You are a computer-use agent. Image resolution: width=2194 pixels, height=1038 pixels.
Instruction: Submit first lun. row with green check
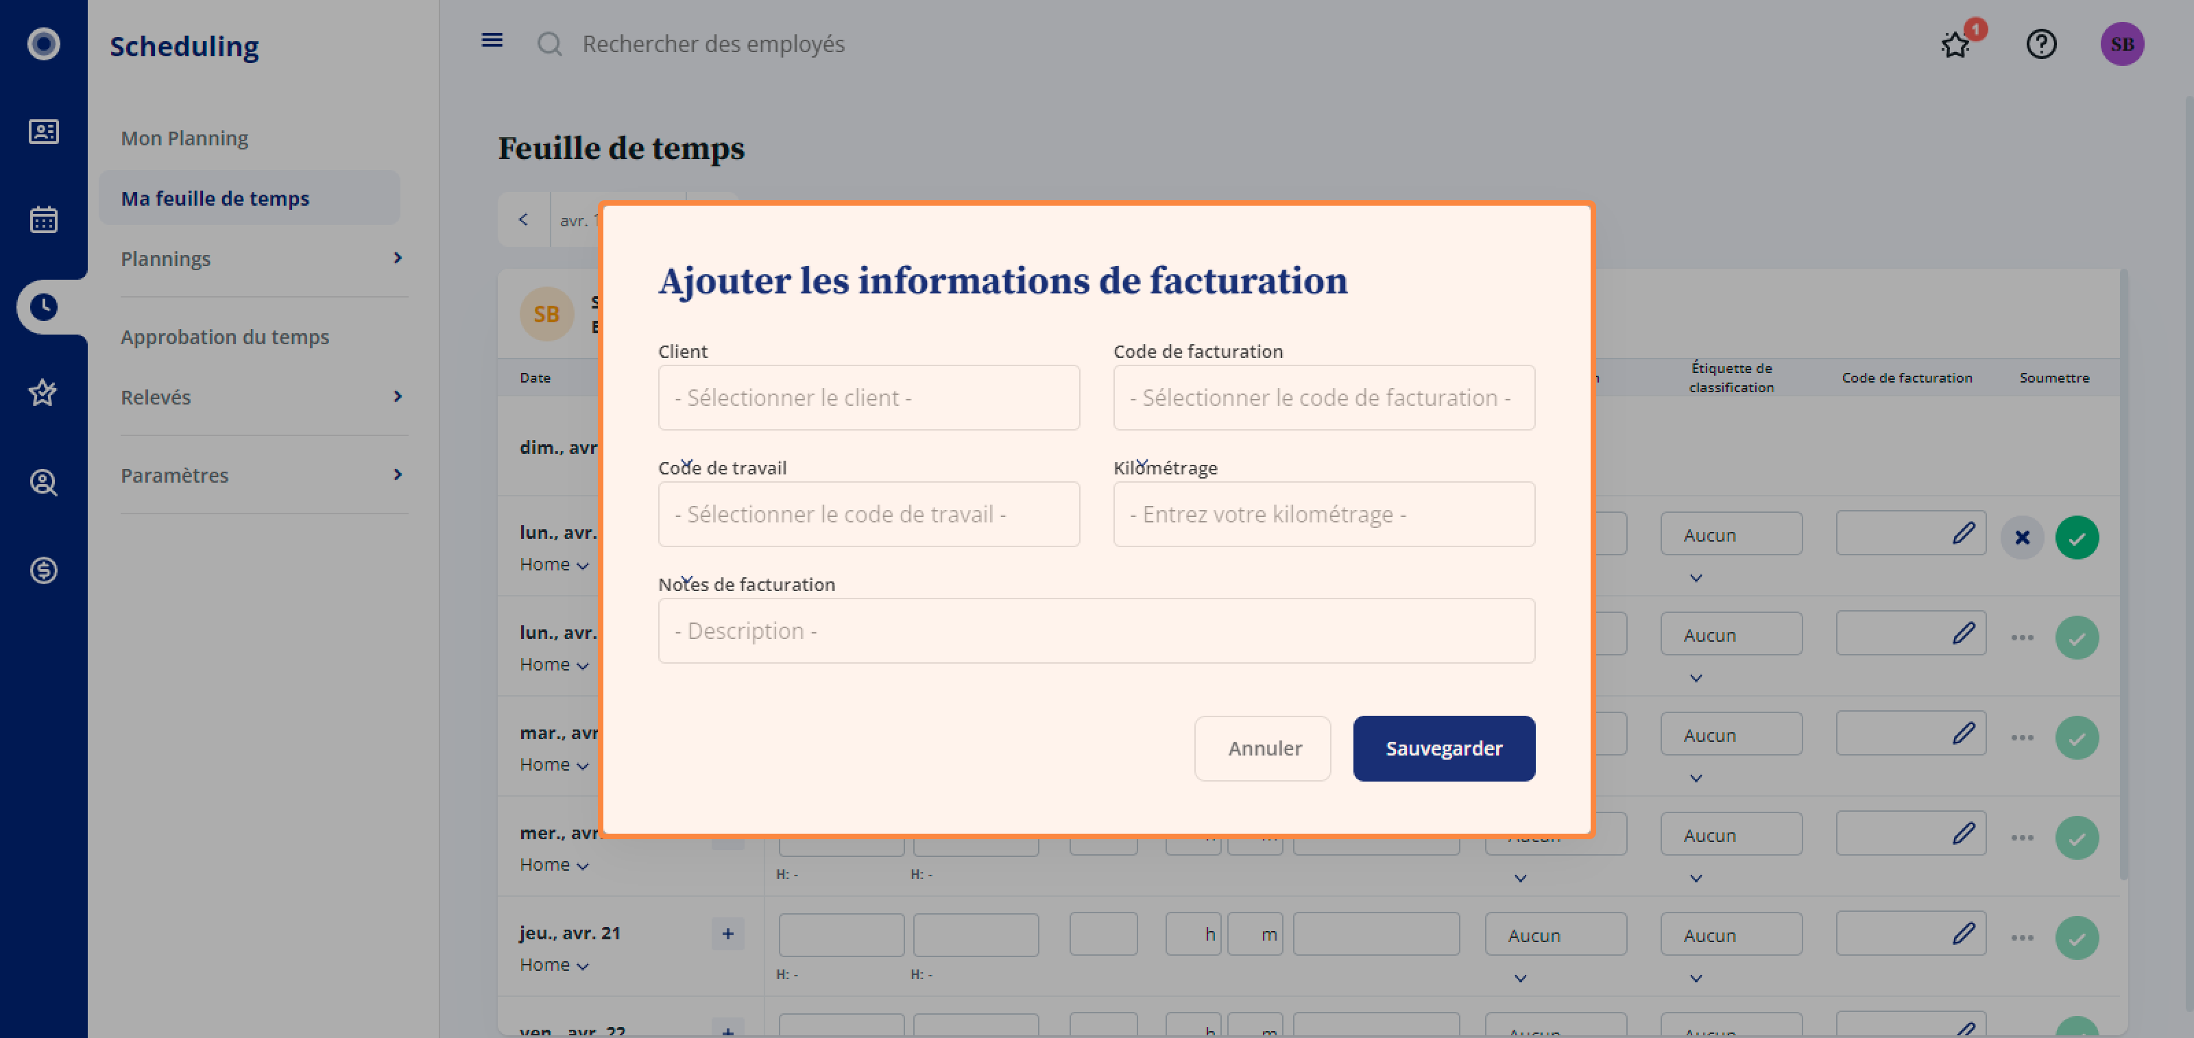click(2077, 538)
